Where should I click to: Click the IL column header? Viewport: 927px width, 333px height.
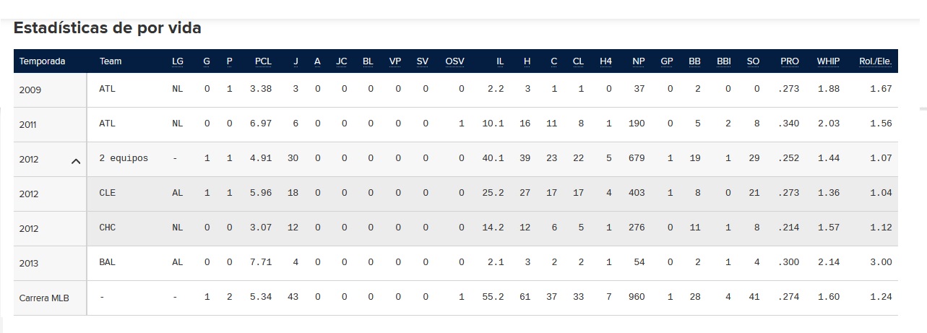500,61
